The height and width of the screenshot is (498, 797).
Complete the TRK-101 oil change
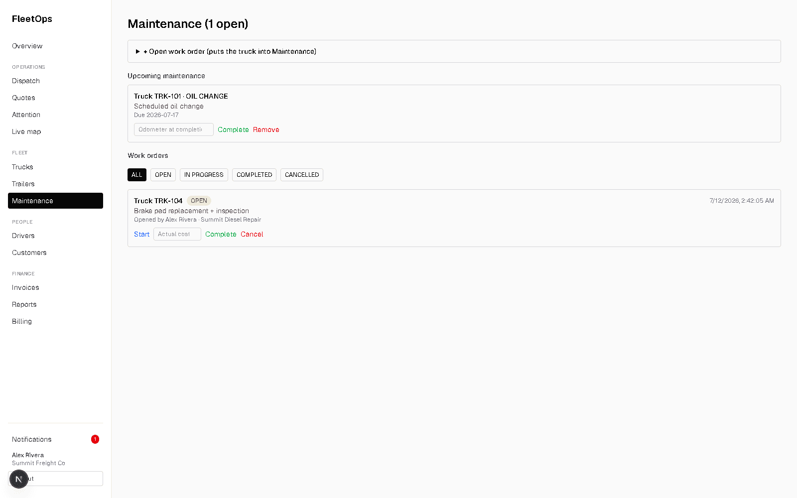[233, 129]
